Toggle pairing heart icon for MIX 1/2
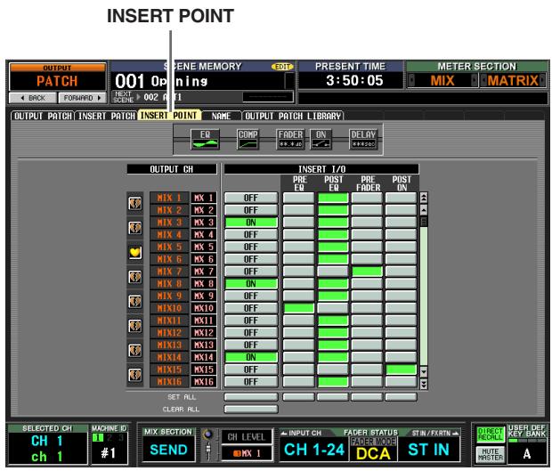The height and width of the screenshot is (471, 552). [x=134, y=204]
